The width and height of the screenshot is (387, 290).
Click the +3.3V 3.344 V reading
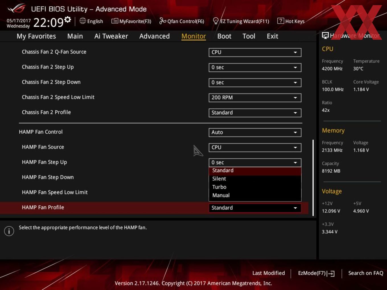(x=330, y=232)
